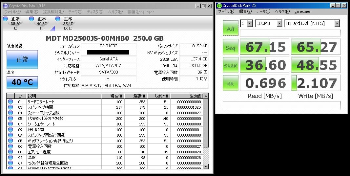Click the 現在値 column header
This screenshot has width=350, height=176.
[x=113, y=96]
